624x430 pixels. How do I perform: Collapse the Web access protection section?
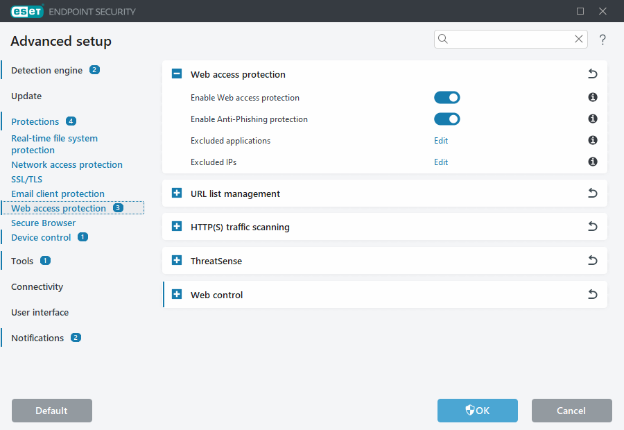coord(176,74)
